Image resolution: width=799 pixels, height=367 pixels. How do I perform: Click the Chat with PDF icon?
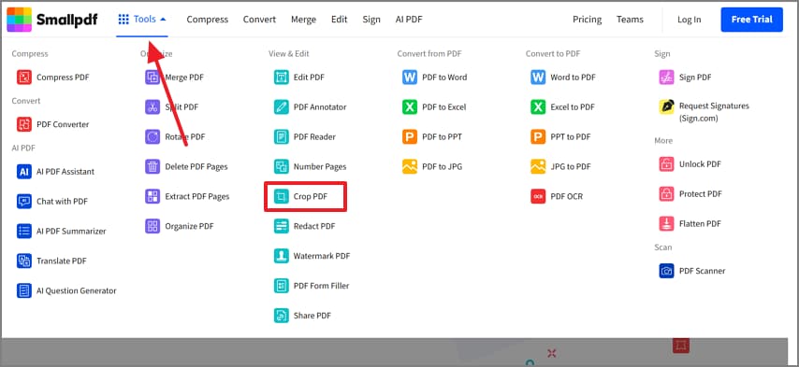click(x=24, y=202)
